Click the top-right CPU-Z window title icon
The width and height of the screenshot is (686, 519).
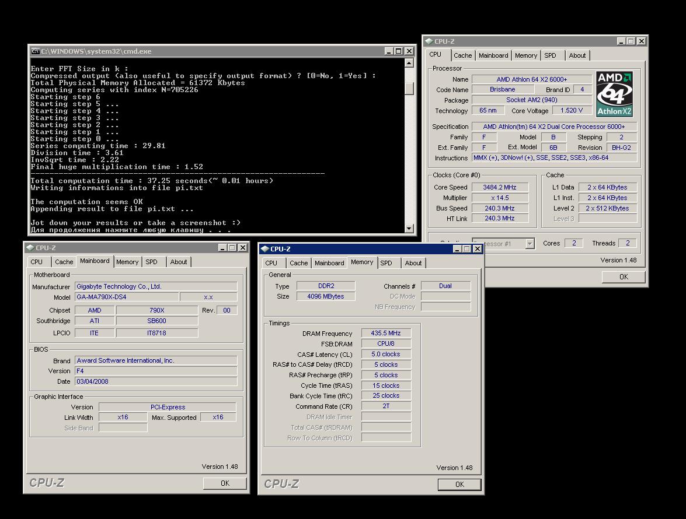click(429, 41)
